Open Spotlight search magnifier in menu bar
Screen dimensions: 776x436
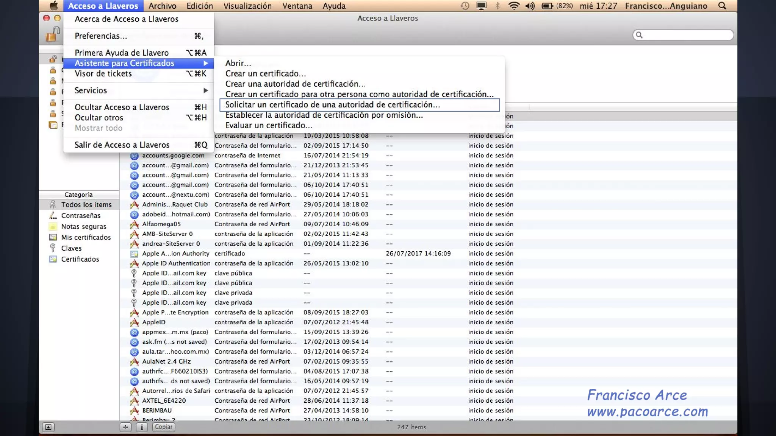coord(722,6)
